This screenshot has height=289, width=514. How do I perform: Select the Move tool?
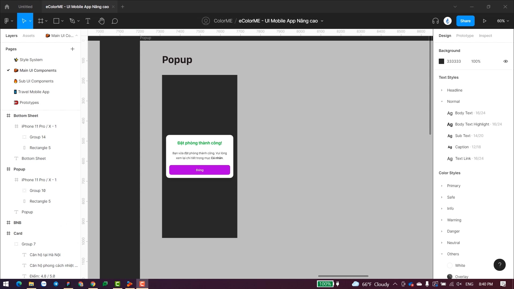click(x=24, y=21)
